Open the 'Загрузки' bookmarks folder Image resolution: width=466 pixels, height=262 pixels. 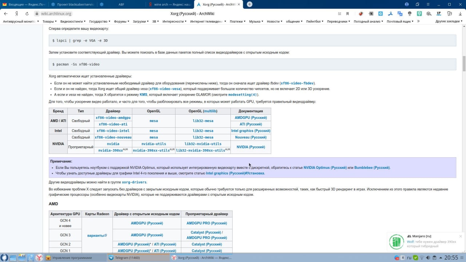(x=141, y=21)
